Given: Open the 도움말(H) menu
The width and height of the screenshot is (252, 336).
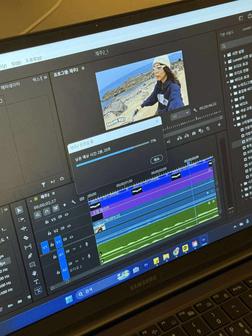Looking at the screenshot, I should point(34,59).
